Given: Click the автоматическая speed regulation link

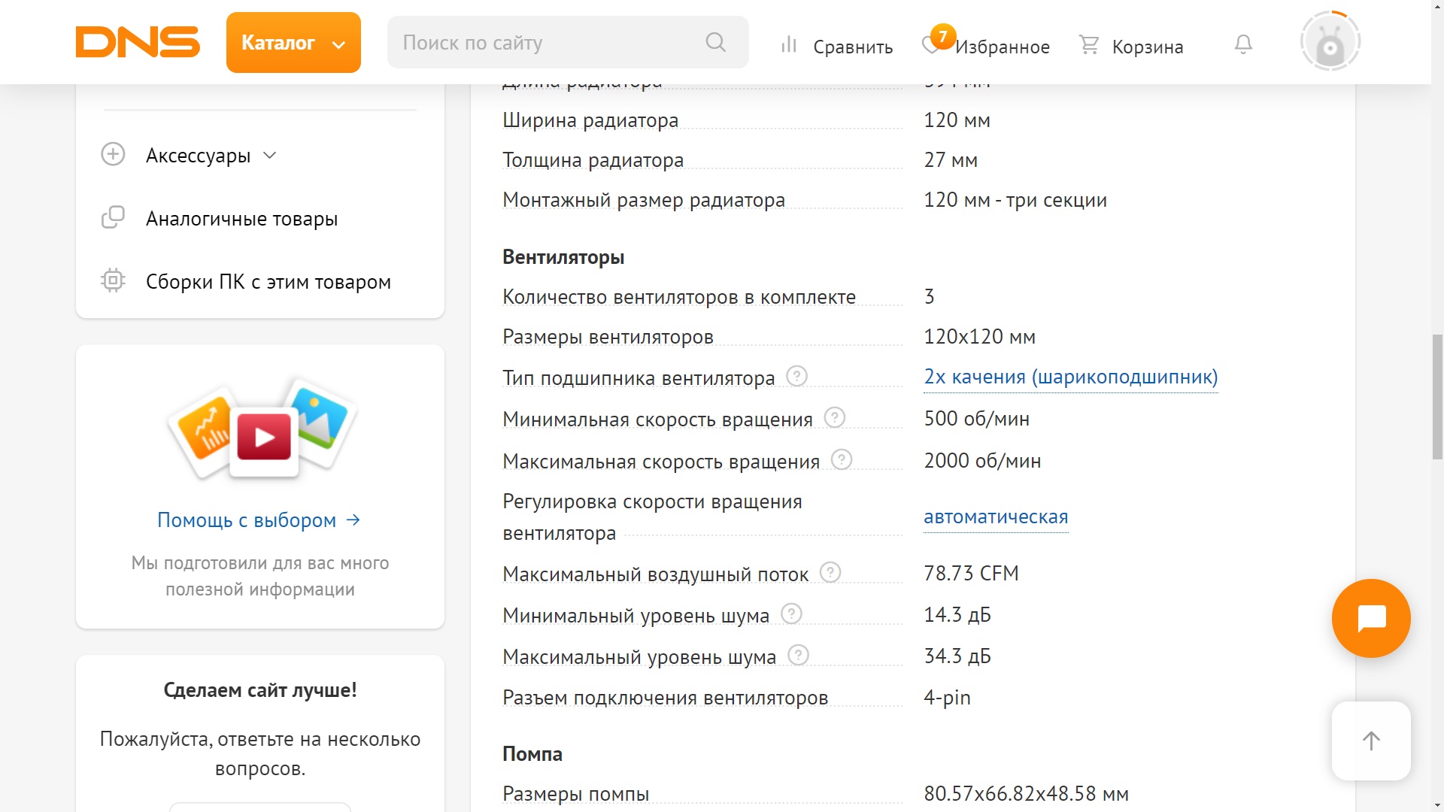Looking at the screenshot, I should [996, 517].
